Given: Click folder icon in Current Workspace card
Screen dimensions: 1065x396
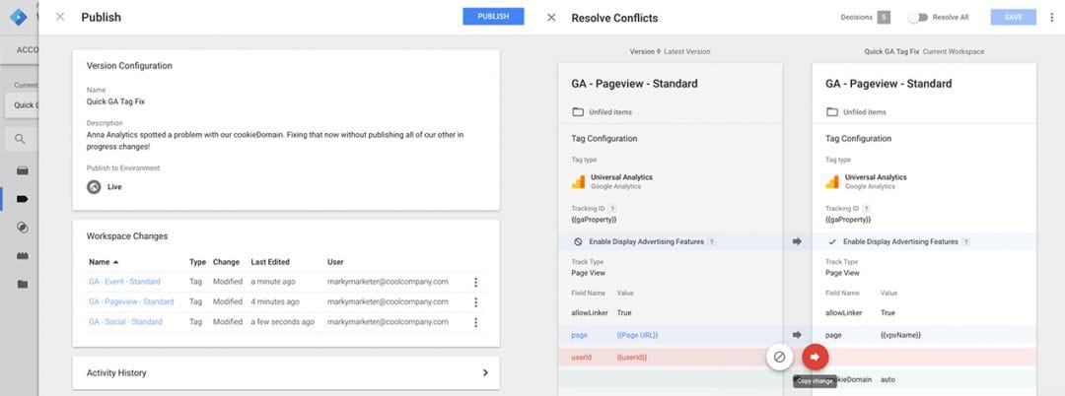Looking at the screenshot, I should pyautogui.click(x=832, y=112).
